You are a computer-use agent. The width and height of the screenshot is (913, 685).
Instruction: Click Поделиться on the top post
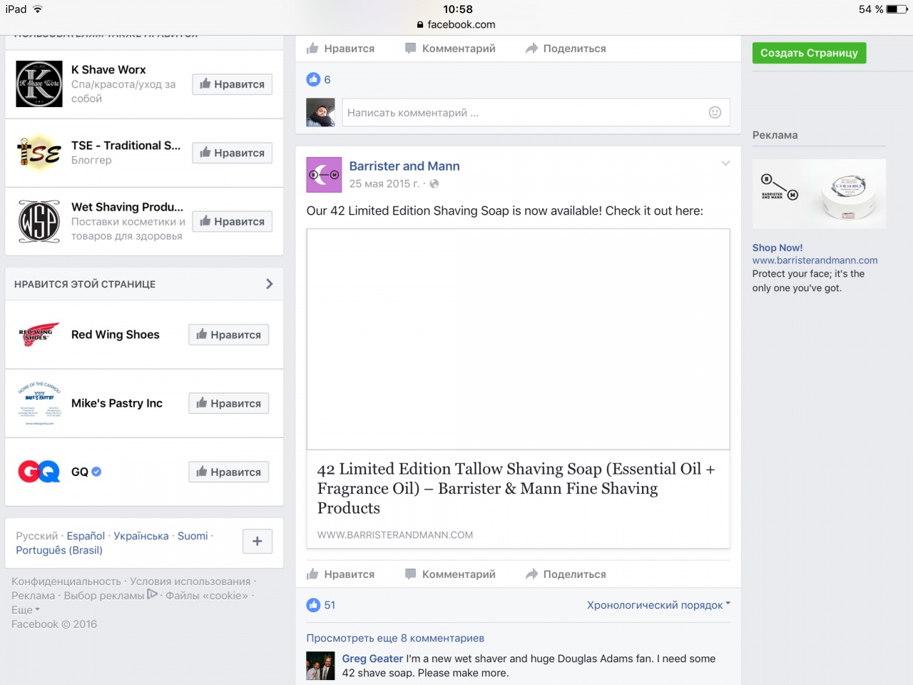(566, 49)
